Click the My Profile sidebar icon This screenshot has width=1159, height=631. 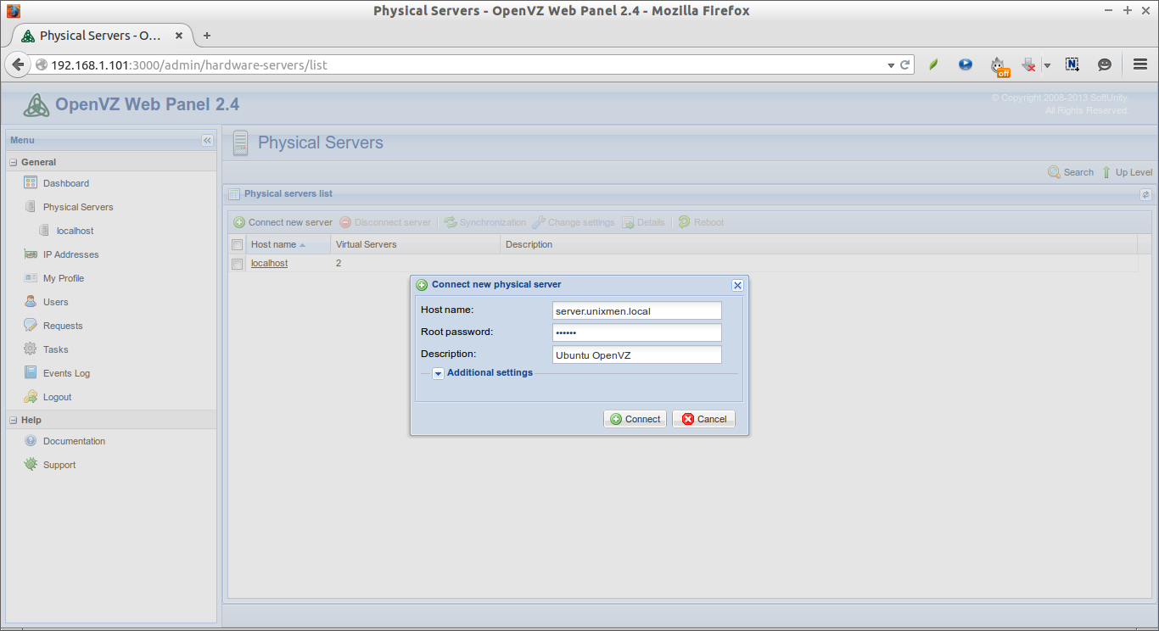[x=31, y=278]
